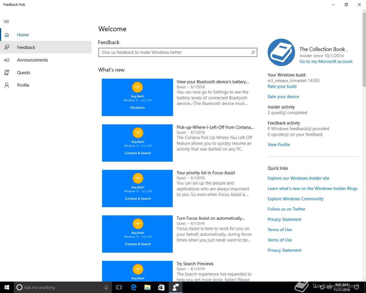
Task: Open the Windows Insider Blogs link
Action: click(313, 189)
